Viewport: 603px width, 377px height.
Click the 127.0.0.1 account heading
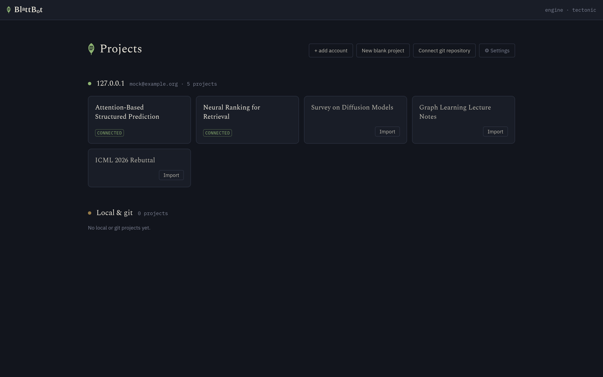110,83
